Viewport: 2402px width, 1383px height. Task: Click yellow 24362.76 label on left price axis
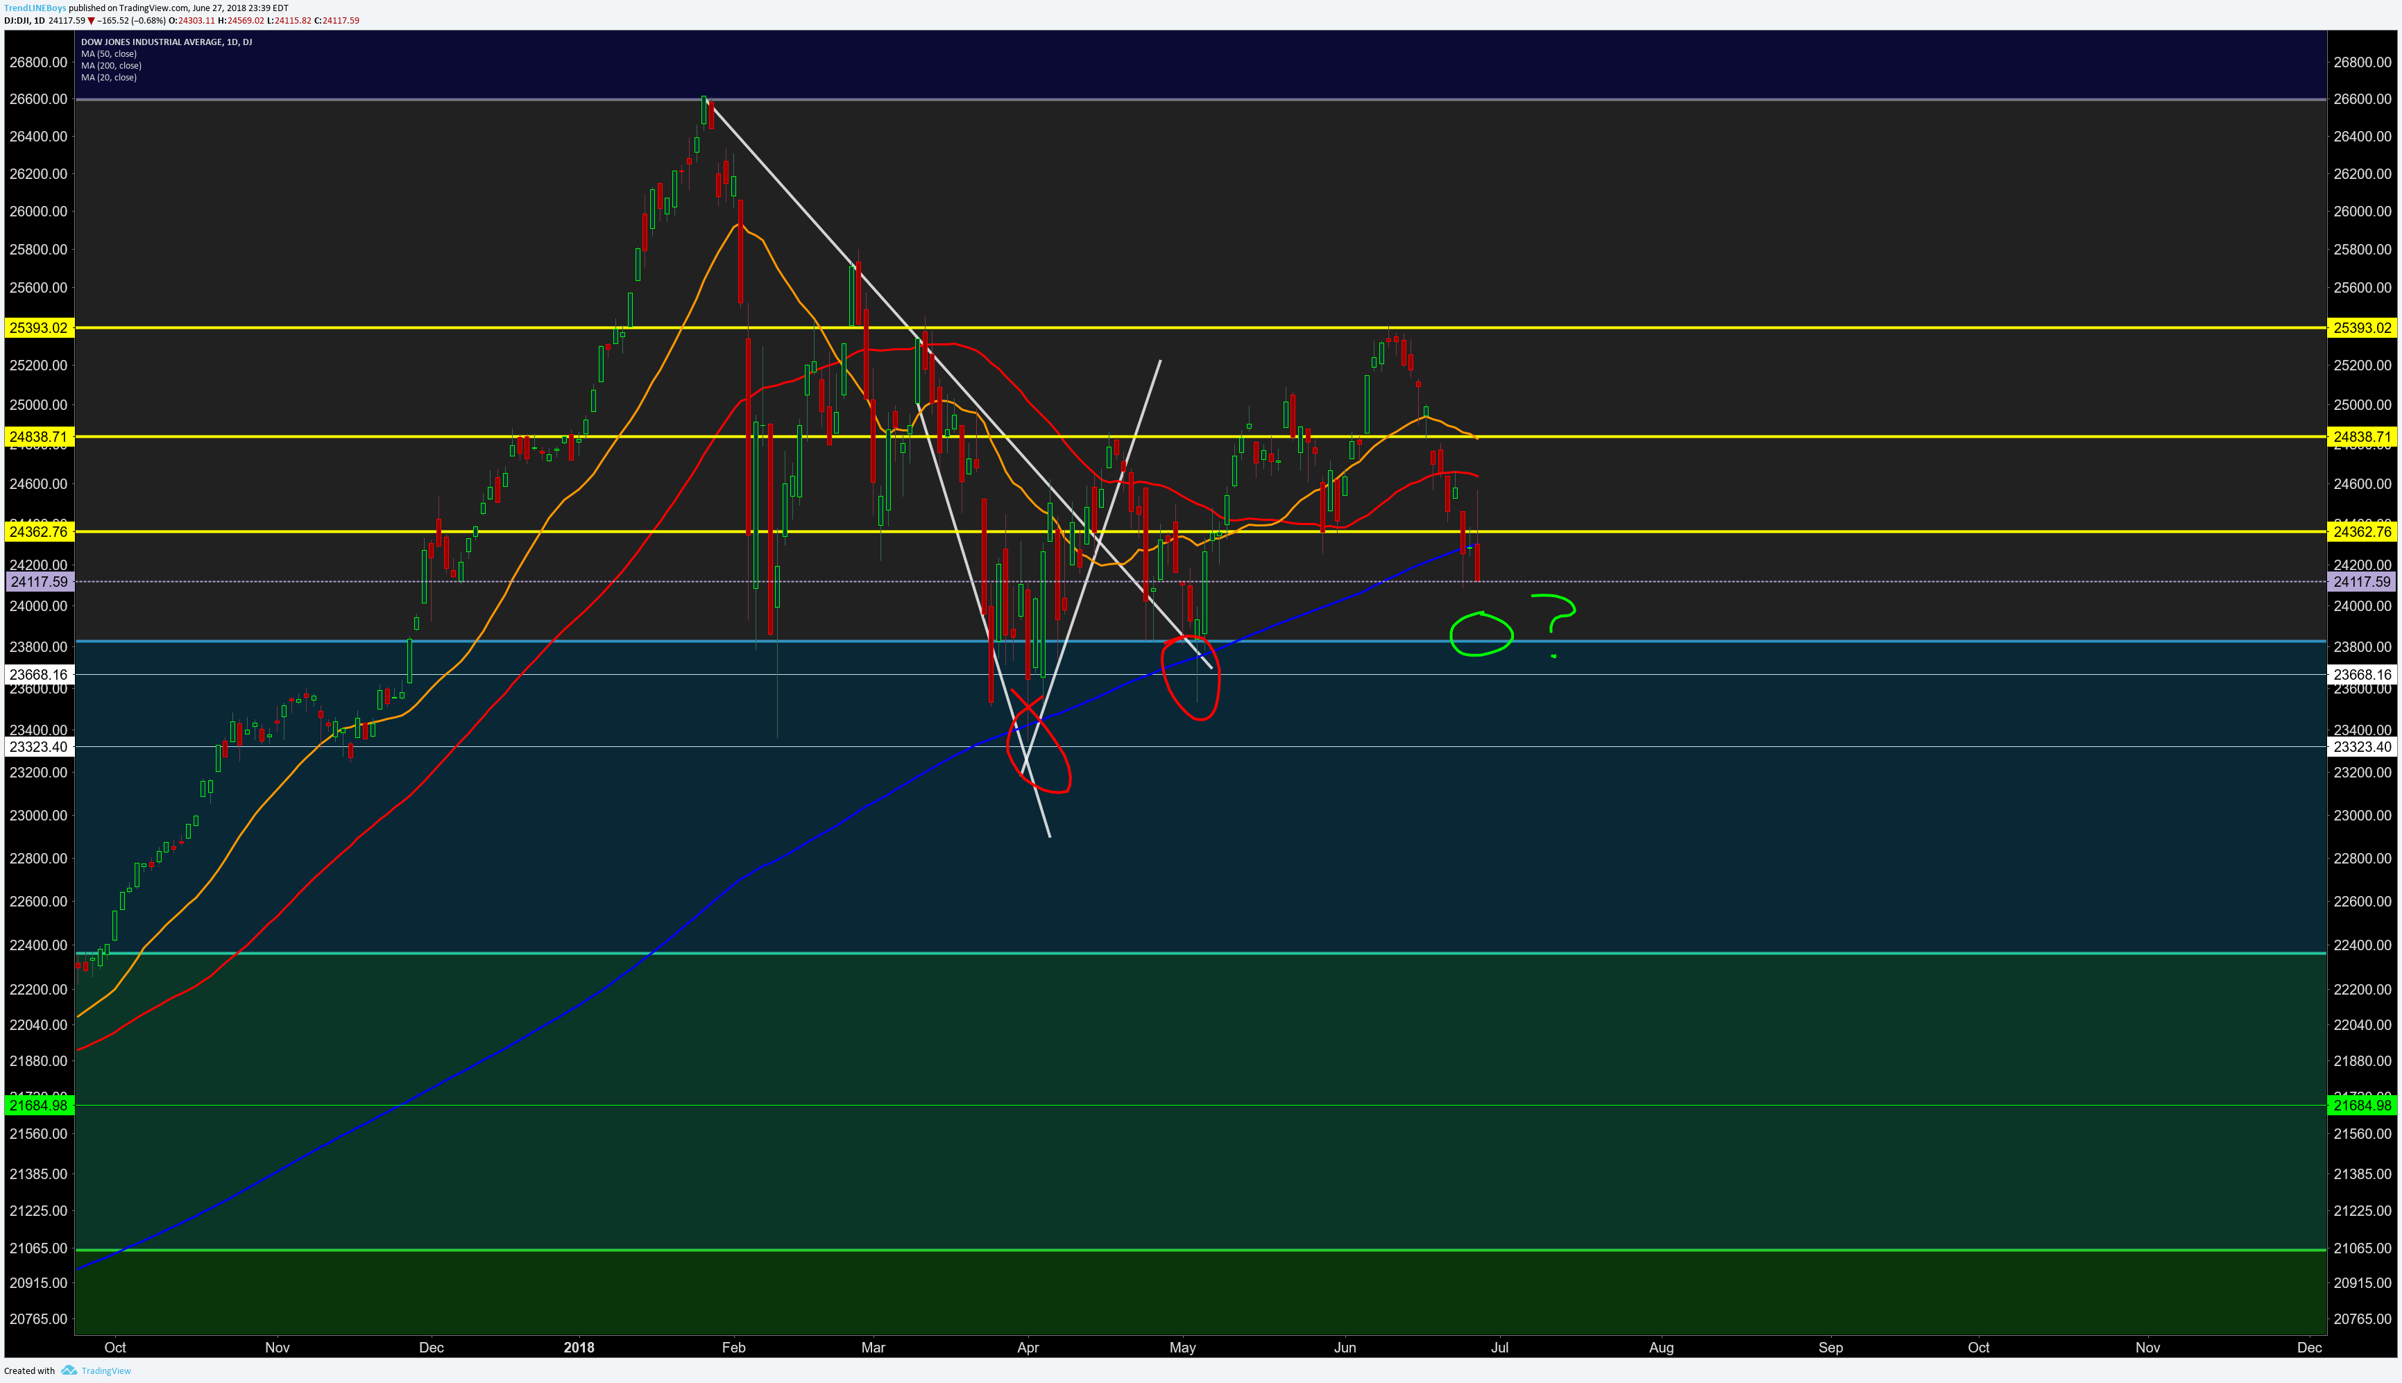[39, 532]
